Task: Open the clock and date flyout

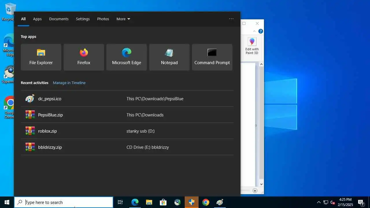Action: (x=345, y=202)
